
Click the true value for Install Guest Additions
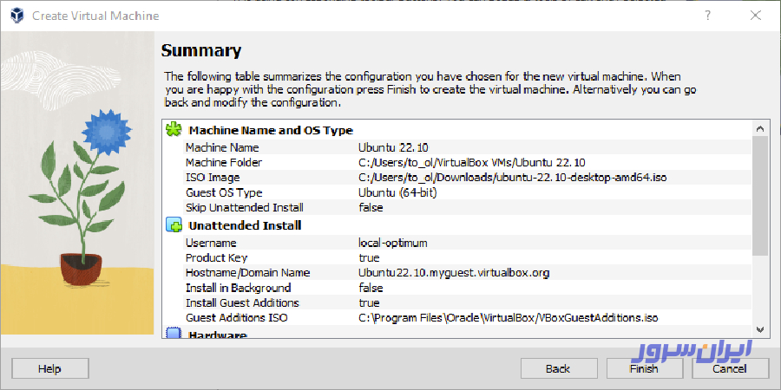pos(369,302)
